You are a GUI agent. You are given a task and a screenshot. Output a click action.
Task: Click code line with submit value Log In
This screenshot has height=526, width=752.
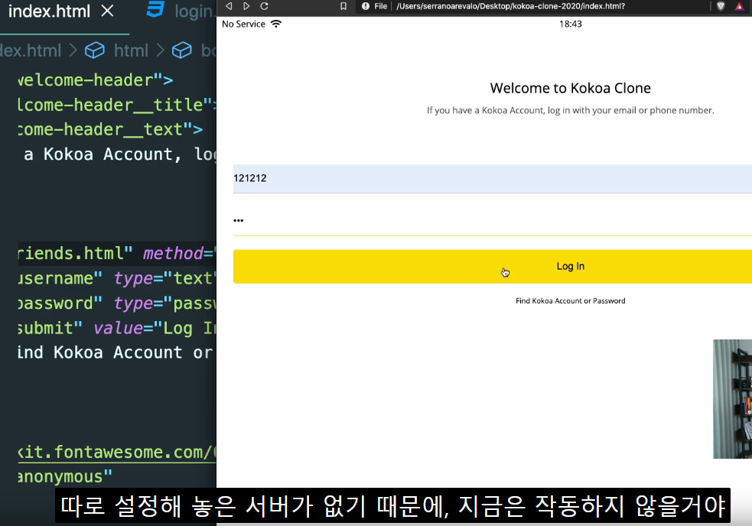pos(116,328)
